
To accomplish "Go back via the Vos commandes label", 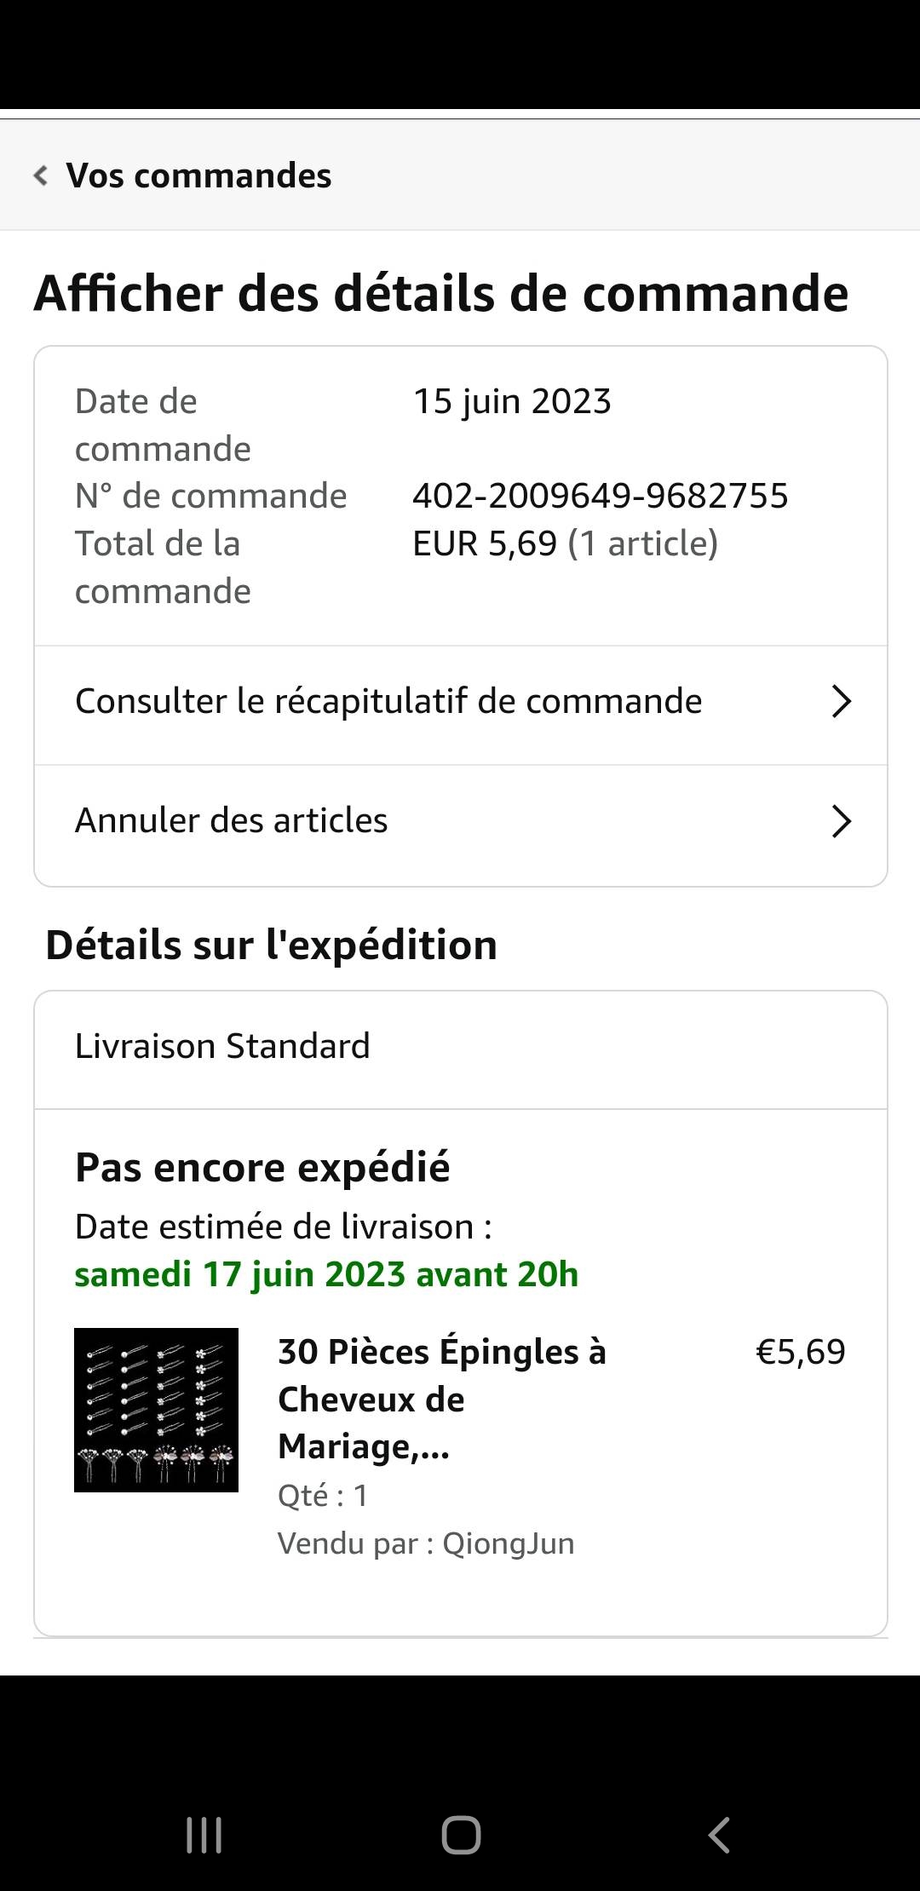I will coord(198,175).
